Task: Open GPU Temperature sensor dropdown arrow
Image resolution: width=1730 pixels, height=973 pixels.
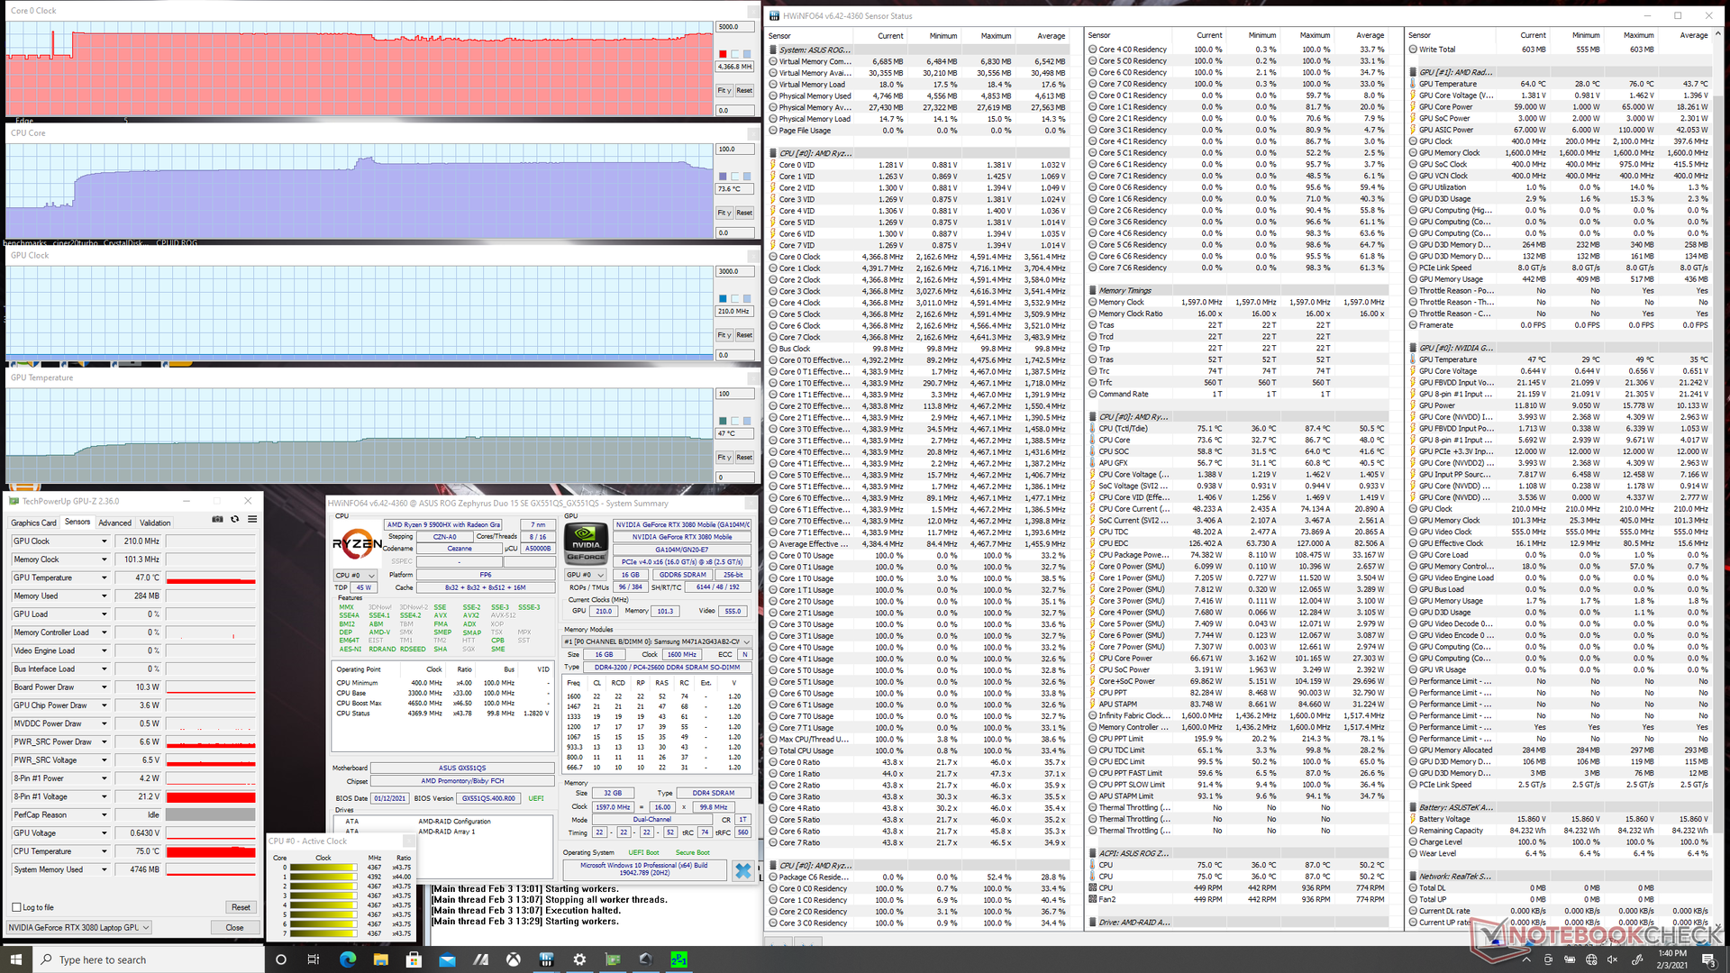Action: pyautogui.click(x=105, y=578)
